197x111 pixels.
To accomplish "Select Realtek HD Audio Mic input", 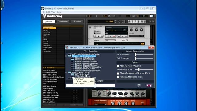I will [86, 65].
